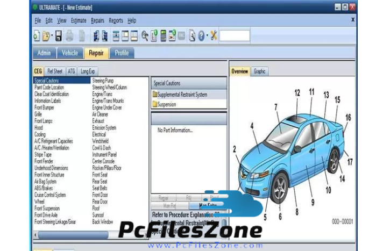Click the grayed-out gray box toolbar icon

point(182,36)
